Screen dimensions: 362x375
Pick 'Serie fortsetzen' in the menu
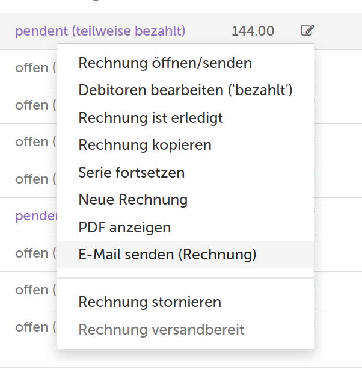(x=131, y=172)
